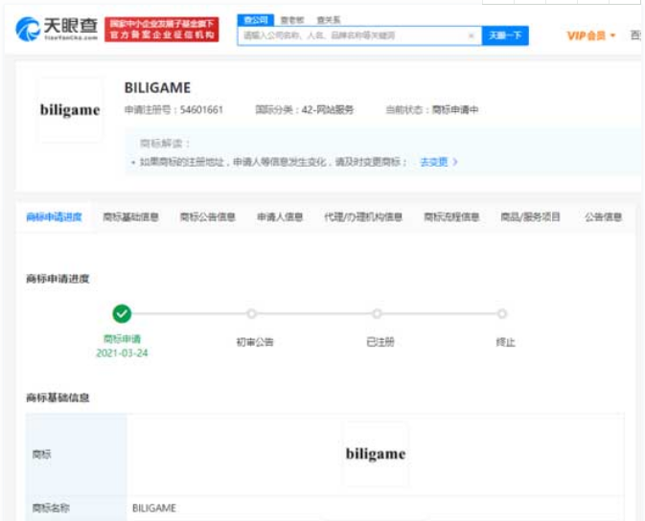645x521 pixels.
Task: Click the red official credit agency banner
Action: (x=162, y=29)
